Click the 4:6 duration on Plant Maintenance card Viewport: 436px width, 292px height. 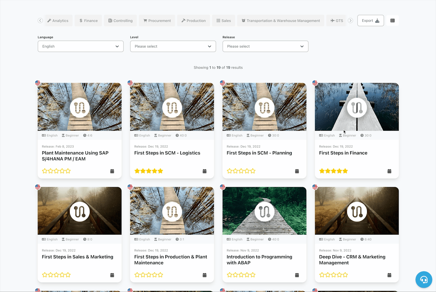pyautogui.click(x=88, y=135)
